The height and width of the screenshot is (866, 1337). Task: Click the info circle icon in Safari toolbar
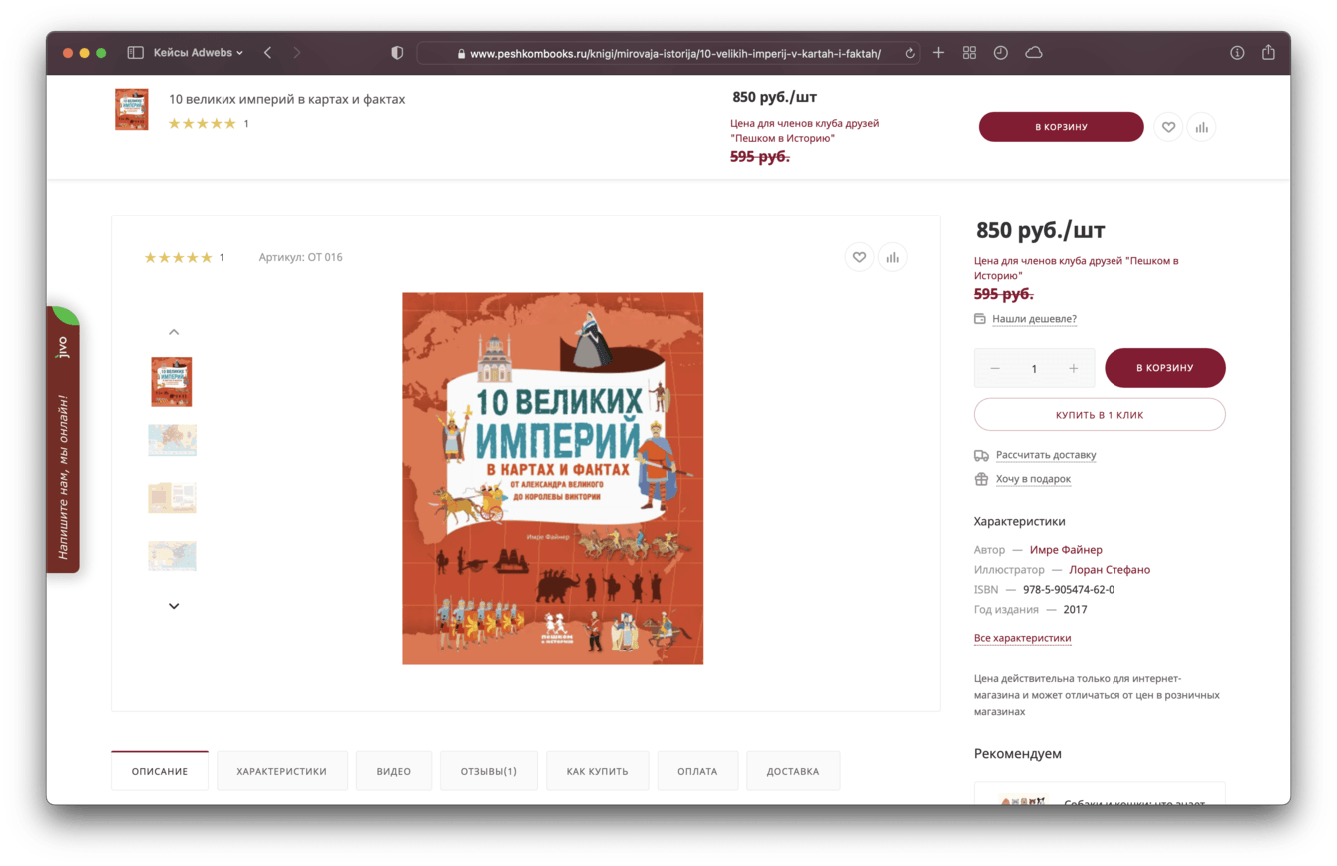point(1237,53)
